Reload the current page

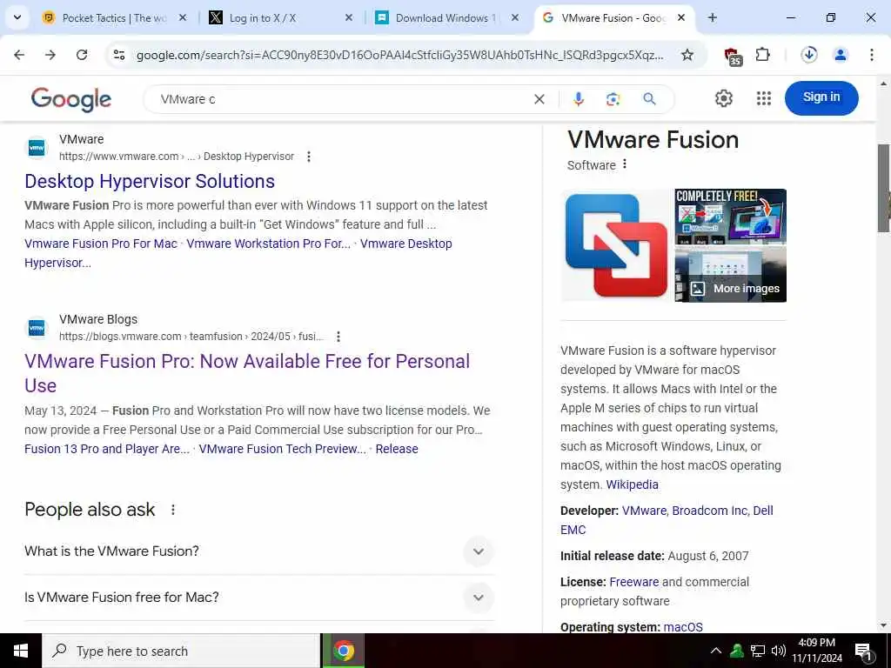pyautogui.click(x=82, y=55)
